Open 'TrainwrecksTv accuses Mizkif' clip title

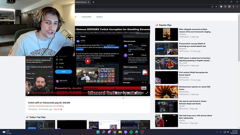tap(192, 45)
